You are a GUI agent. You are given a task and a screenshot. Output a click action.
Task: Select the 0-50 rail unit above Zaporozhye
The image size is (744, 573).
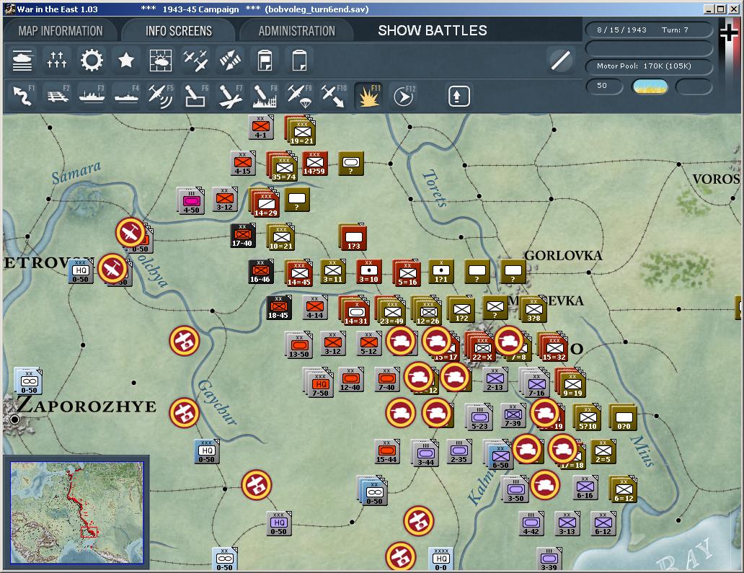click(x=28, y=381)
